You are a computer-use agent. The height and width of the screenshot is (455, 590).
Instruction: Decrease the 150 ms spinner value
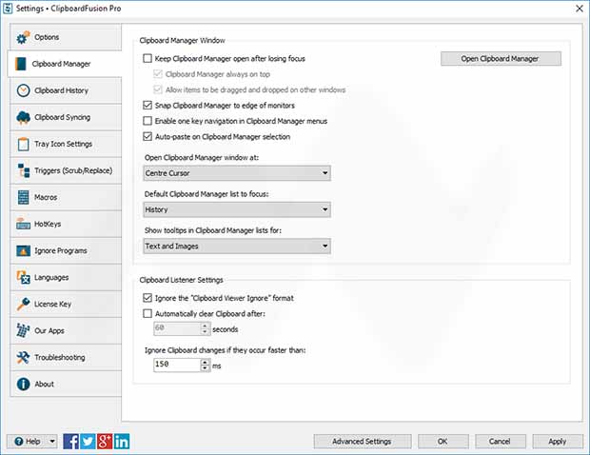click(x=205, y=368)
